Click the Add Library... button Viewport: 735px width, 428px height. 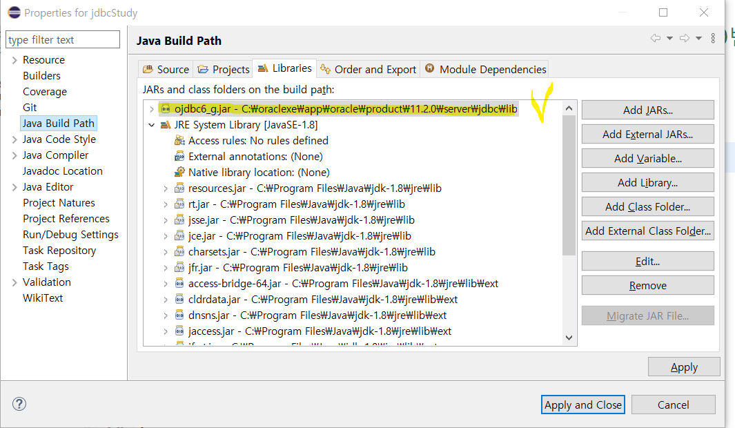pos(648,182)
